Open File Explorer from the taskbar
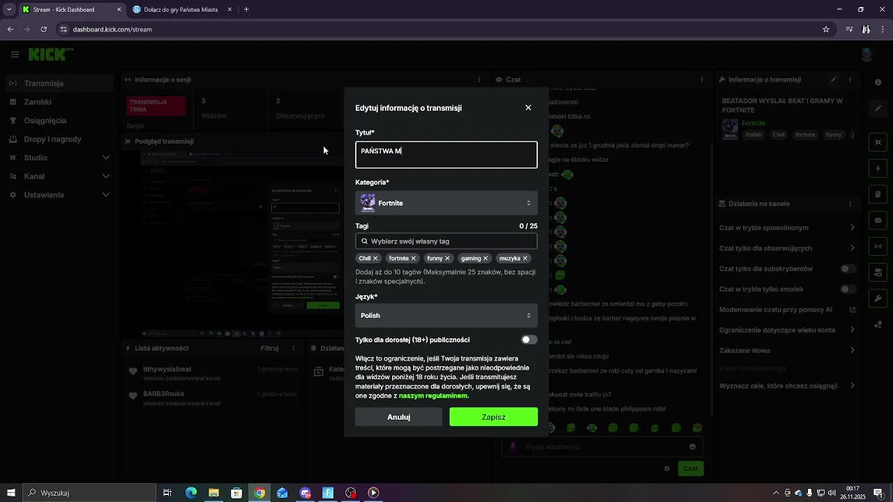 pyautogui.click(x=213, y=493)
